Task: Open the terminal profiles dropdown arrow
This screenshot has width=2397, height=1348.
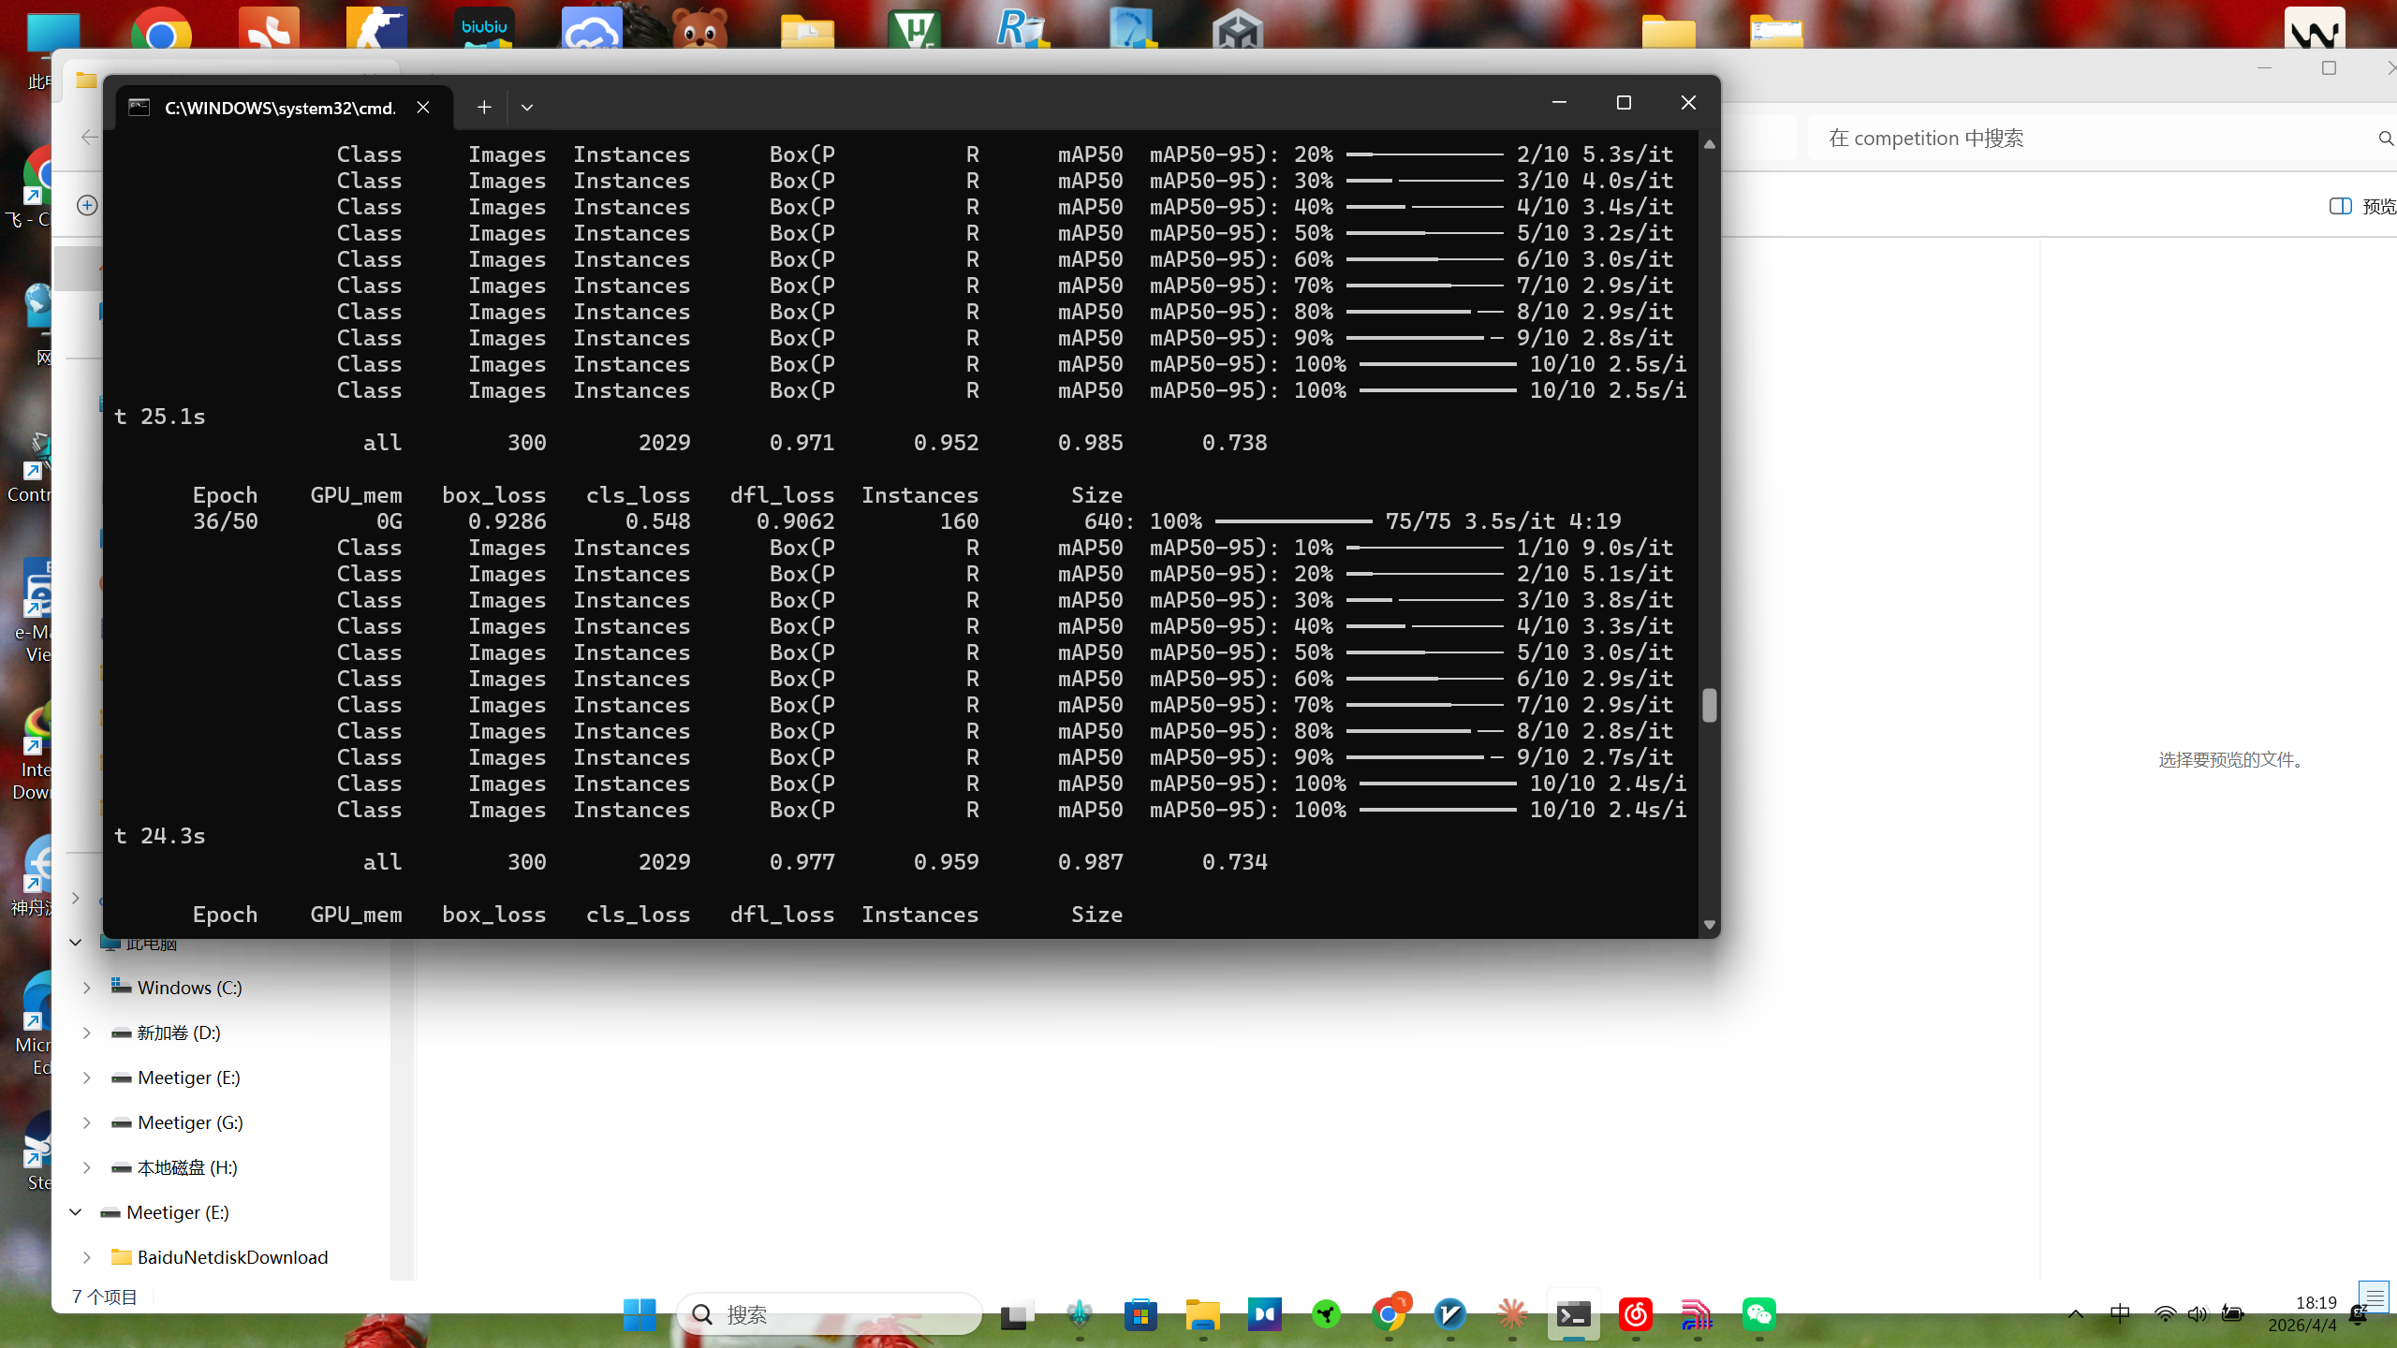Action: (x=527, y=108)
